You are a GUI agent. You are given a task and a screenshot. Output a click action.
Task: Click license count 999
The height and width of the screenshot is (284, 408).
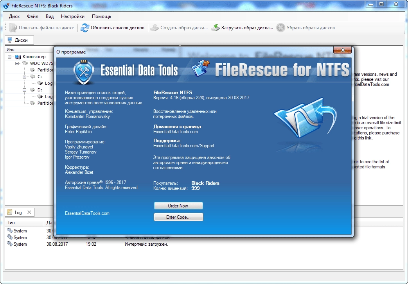[196, 188]
